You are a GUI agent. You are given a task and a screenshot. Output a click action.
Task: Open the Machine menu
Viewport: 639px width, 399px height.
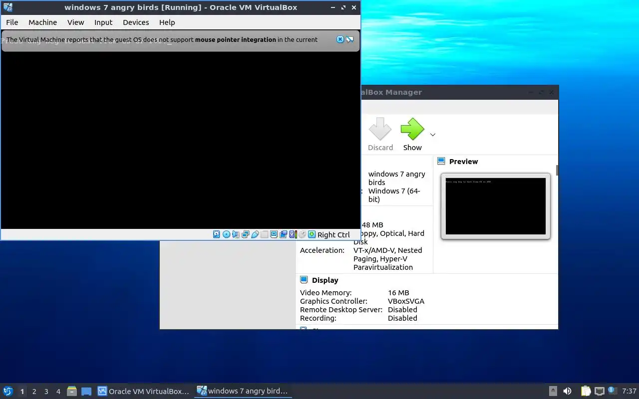click(x=42, y=22)
